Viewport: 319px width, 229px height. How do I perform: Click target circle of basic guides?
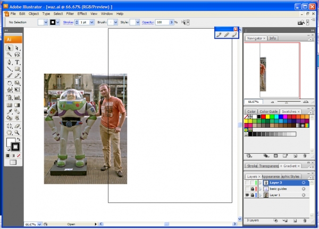point(304,189)
